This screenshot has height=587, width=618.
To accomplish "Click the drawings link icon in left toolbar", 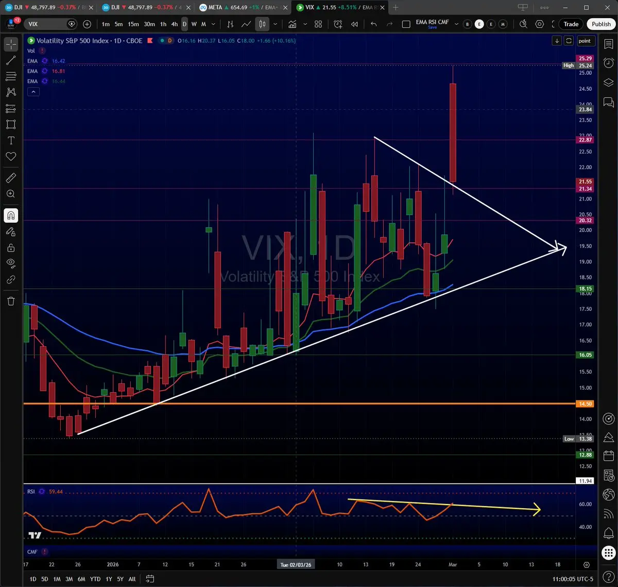I will tap(10, 280).
